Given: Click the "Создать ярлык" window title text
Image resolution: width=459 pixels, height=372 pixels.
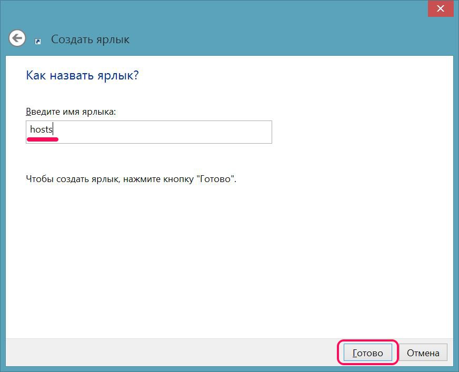Looking at the screenshot, I should tap(90, 39).
